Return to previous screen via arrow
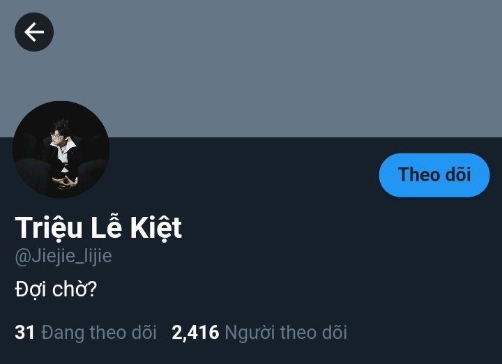This screenshot has width=502, height=364. tap(34, 32)
